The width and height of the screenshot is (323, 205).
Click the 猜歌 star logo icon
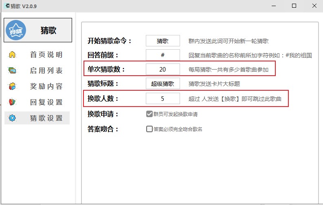point(16,30)
